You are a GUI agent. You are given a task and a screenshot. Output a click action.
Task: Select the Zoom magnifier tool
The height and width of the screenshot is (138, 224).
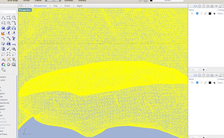[14, 54]
